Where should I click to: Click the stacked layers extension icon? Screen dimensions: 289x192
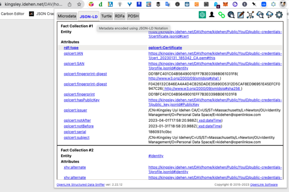158,4
